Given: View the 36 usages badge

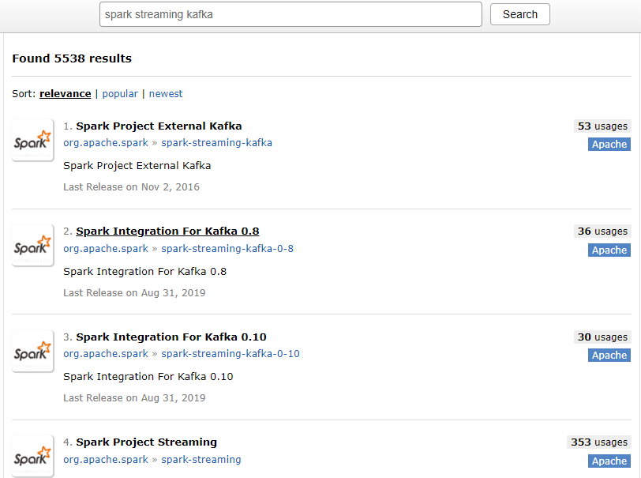Looking at the screenshot, I should coord(602,231).
